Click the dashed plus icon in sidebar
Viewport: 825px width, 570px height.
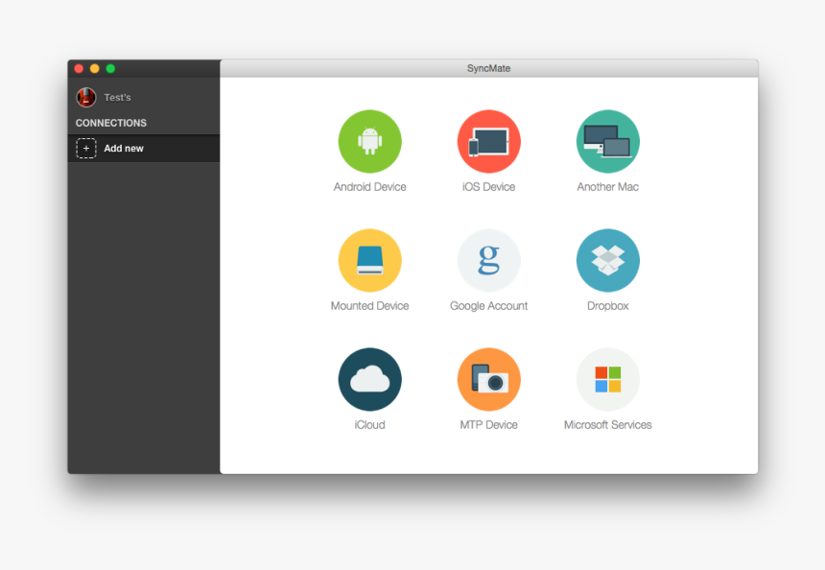[86, 149]
